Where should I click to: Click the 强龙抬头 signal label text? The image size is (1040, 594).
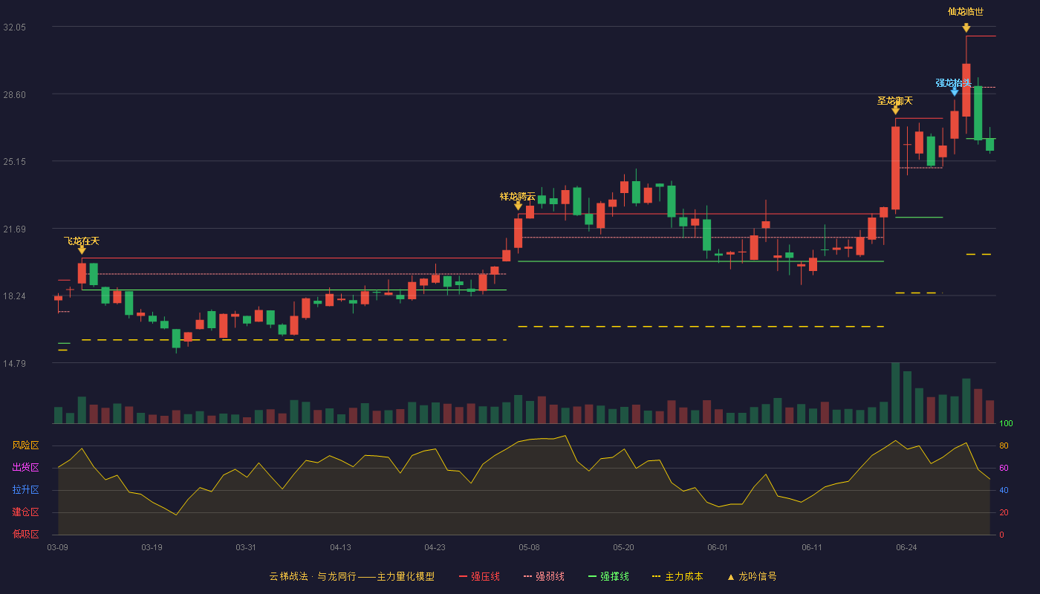tap(954, 82)
